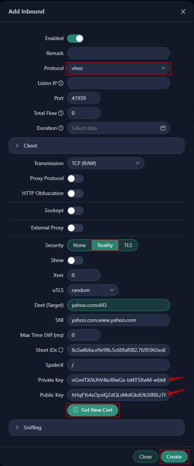Regenerate Short IDs with refresh icon

click(61, 350)
